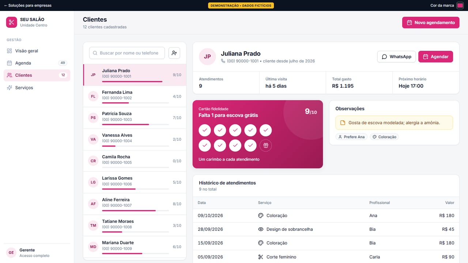The height and width of the screenshot is (263, 468).
Task: Click the 'R$ 45' value cell
Action: (x=448, y=229)
